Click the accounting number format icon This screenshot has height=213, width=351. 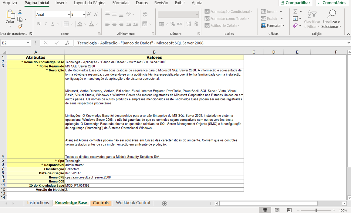tap(161, 24)
